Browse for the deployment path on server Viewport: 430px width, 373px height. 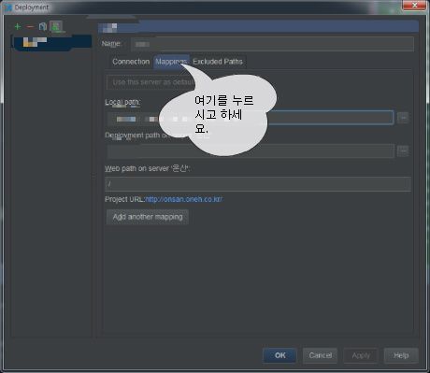click(x=403, y=151)
